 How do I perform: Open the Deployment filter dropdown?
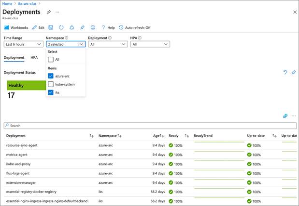[x=108, y=44]
